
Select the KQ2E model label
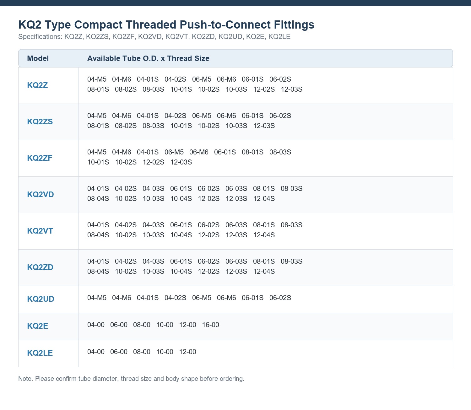coord(38,326)
